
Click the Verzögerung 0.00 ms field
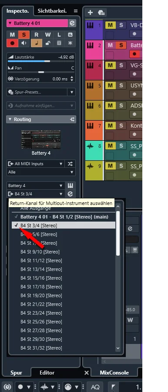click(x=60, y=79)
